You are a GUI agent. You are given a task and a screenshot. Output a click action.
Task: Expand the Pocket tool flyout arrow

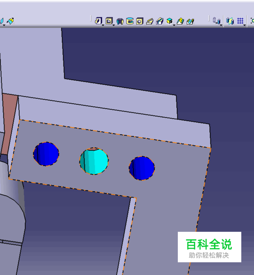[x=113, y=25]
